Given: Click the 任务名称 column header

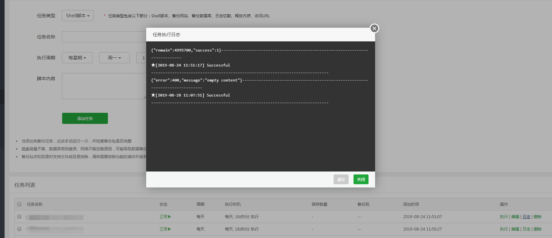Looking at the screenshot, I should (x=35, y=204).
